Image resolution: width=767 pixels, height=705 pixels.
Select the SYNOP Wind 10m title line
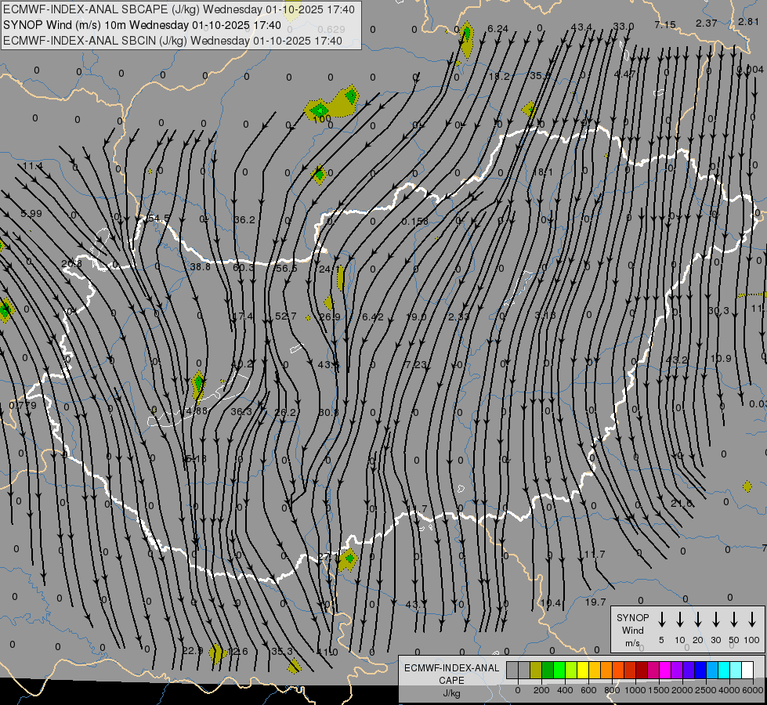(142, 25)
